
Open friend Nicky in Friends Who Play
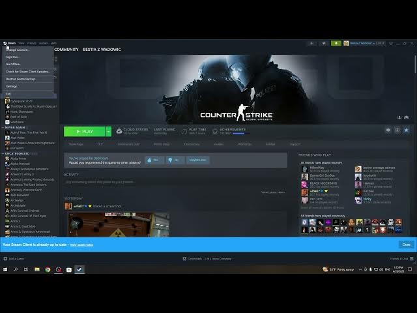(367, 199)
